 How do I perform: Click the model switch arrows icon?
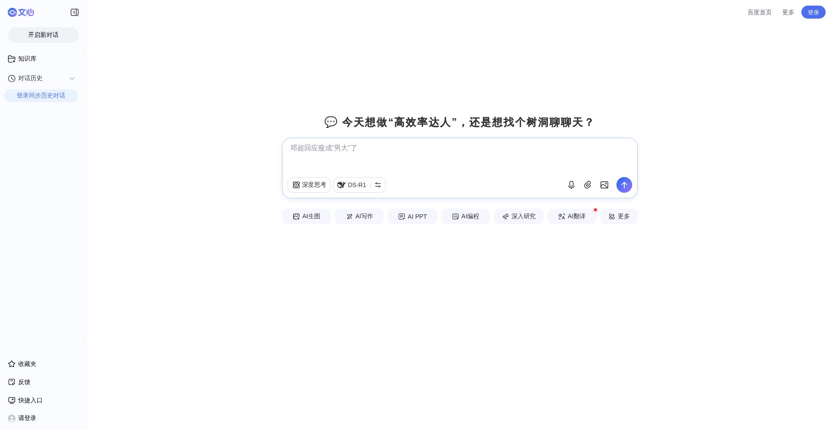coord(377,185)
